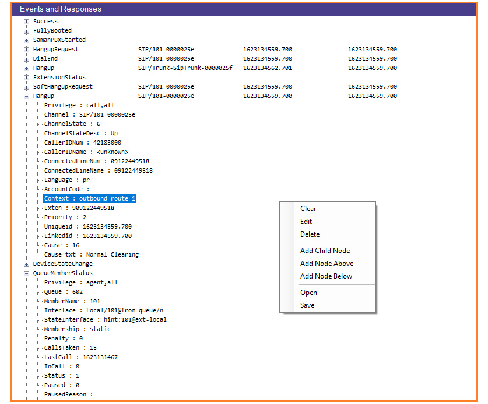Image resolution: width=488 pixels, height=404 pixels.
Task: Select the Cause-txt : Normal Clearing item
Action: [91, 255]
